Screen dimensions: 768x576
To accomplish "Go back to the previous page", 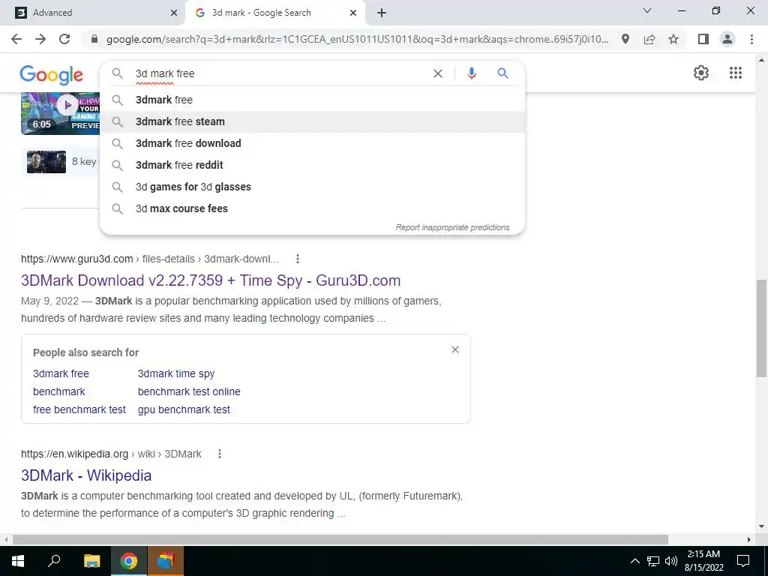I will point(16,39).
